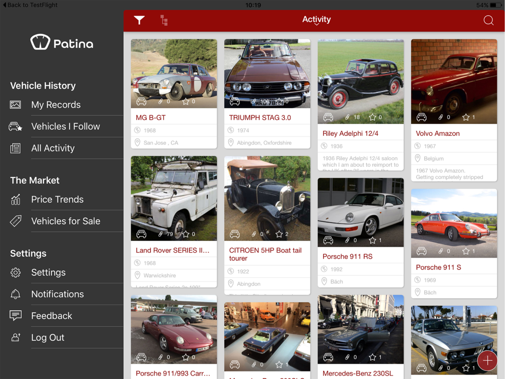The image size is (505, 379).
Task: Click the car-with-star Vehicles I Follow icon
Action: [16, 126]
